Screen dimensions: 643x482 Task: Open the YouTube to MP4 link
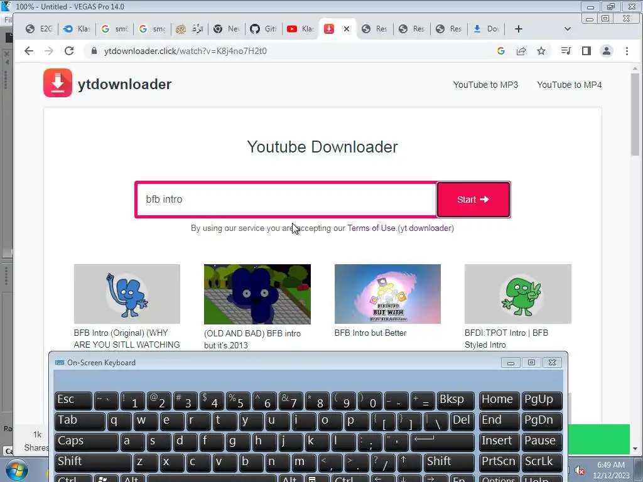[x=569, y=85]
